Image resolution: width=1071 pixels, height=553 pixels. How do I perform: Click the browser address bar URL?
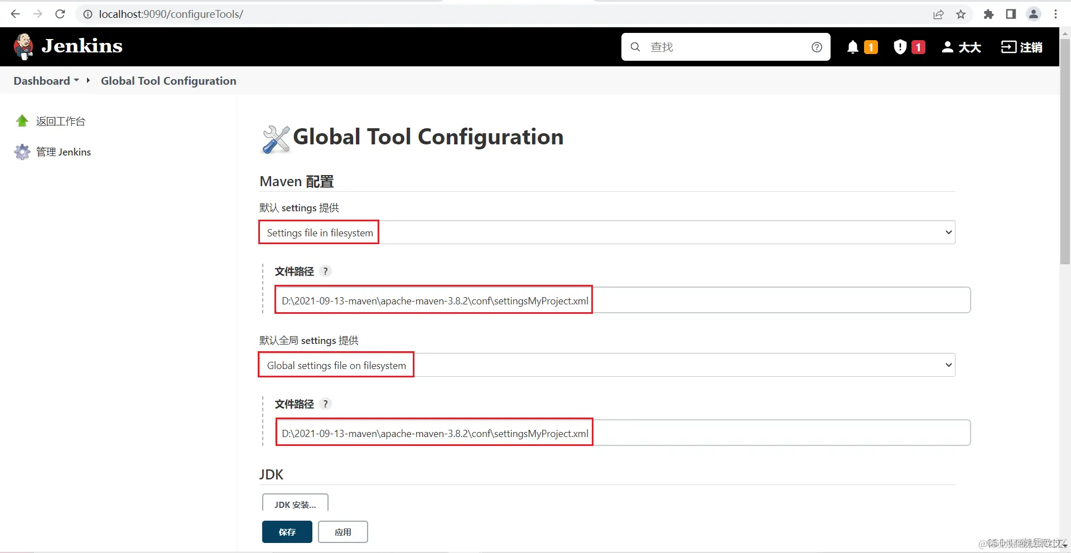(x=171, y=14)
